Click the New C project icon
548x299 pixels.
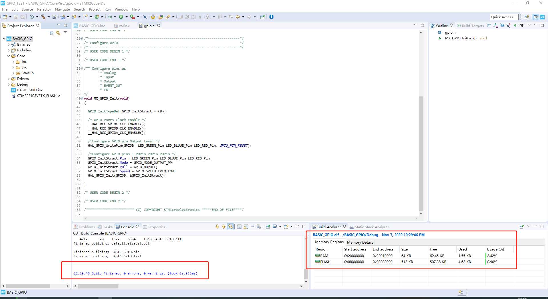coord(63,17)
